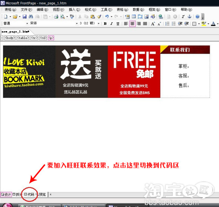Viewport: 219px width, 207px height.
Task: Toggle center alignment
Action: [132, 24]
